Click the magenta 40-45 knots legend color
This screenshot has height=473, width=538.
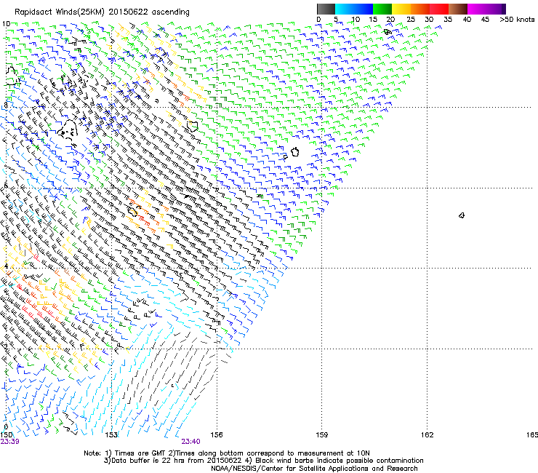click(477, 9)
